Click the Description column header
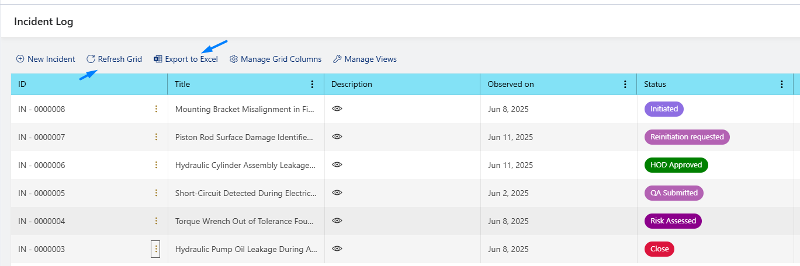This screenshot has height=266, width=800. 352,84
